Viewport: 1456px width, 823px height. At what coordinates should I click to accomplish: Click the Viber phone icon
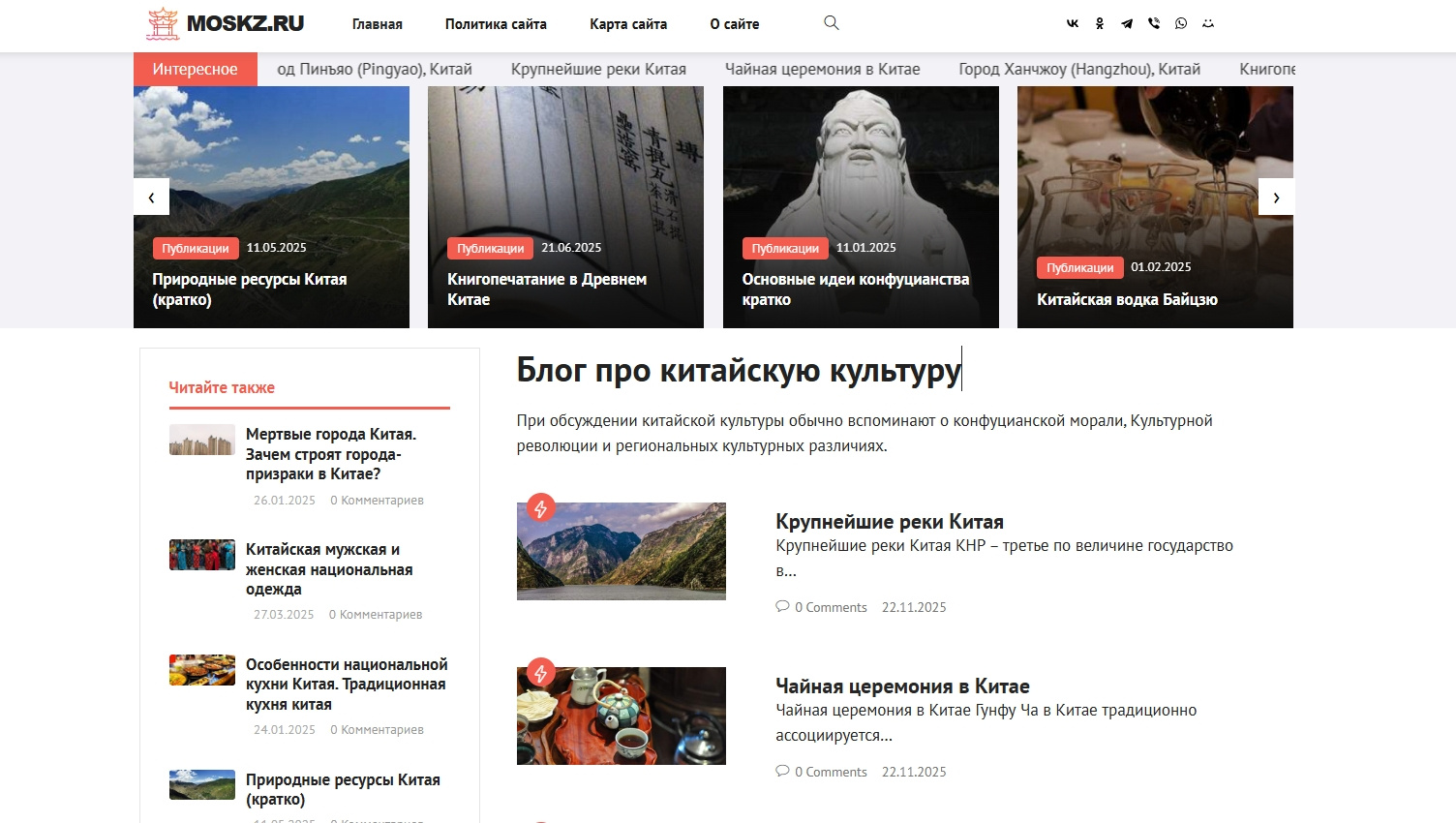coord(1154,24)
